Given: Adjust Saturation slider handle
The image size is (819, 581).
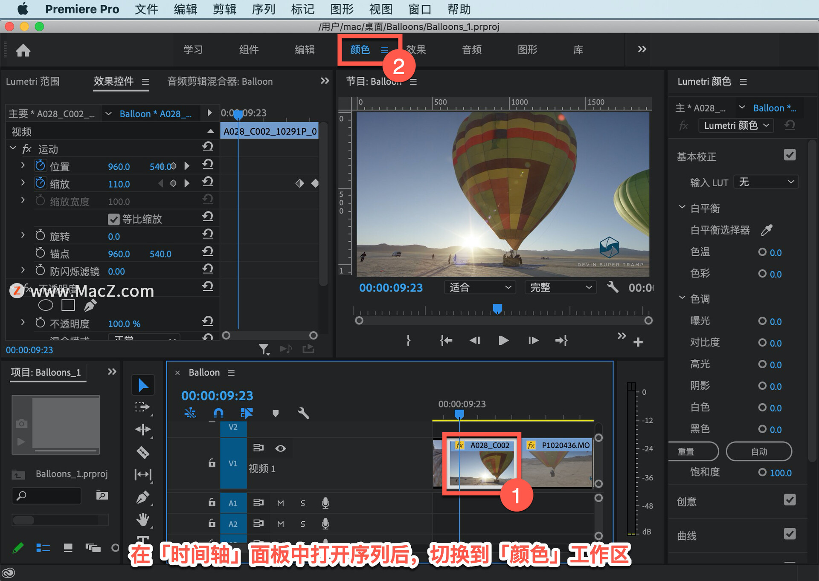Looking at the screenshot, I should point(762,472).
